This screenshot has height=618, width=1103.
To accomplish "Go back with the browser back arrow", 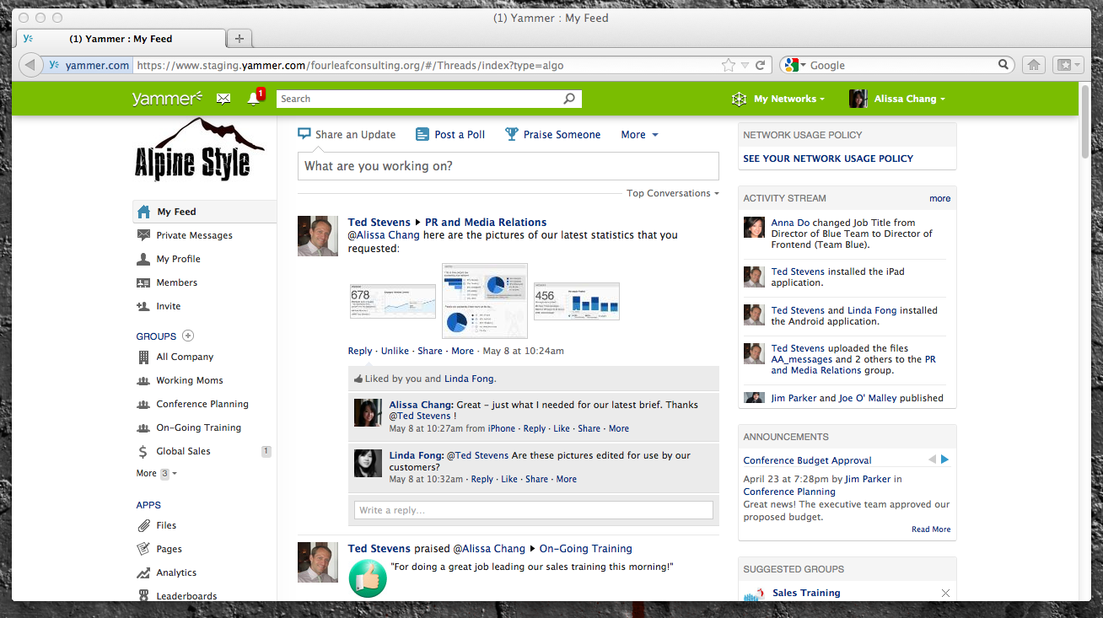I will (x=30, y=65).
